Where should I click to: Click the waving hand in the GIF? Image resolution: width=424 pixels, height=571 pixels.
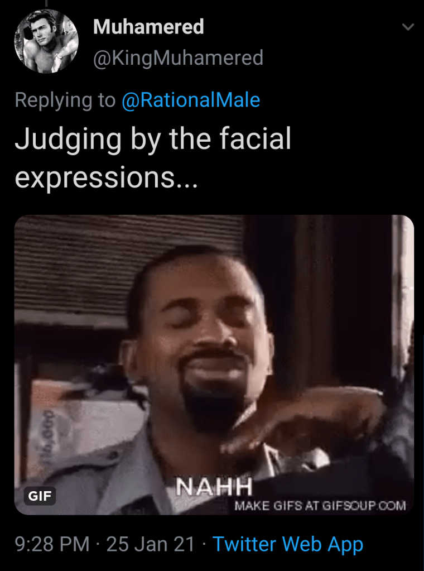point(302,423)
